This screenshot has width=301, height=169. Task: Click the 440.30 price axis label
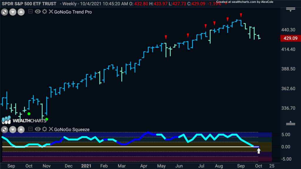click(x=288, y=30)
